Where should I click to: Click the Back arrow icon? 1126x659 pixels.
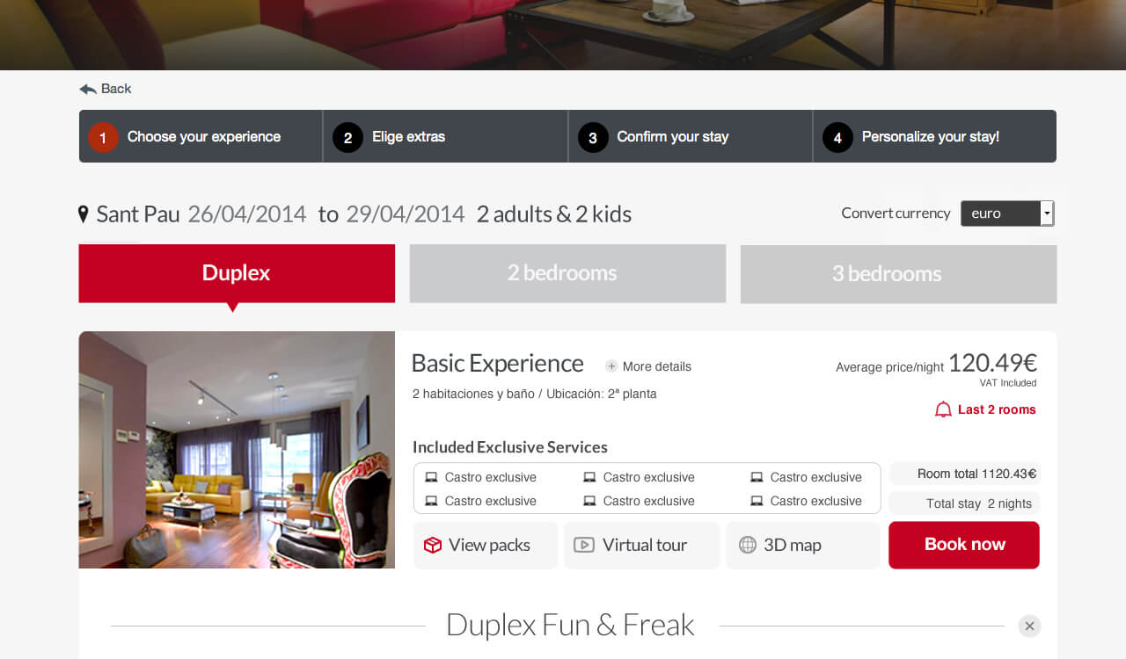(x=87, y=89)
